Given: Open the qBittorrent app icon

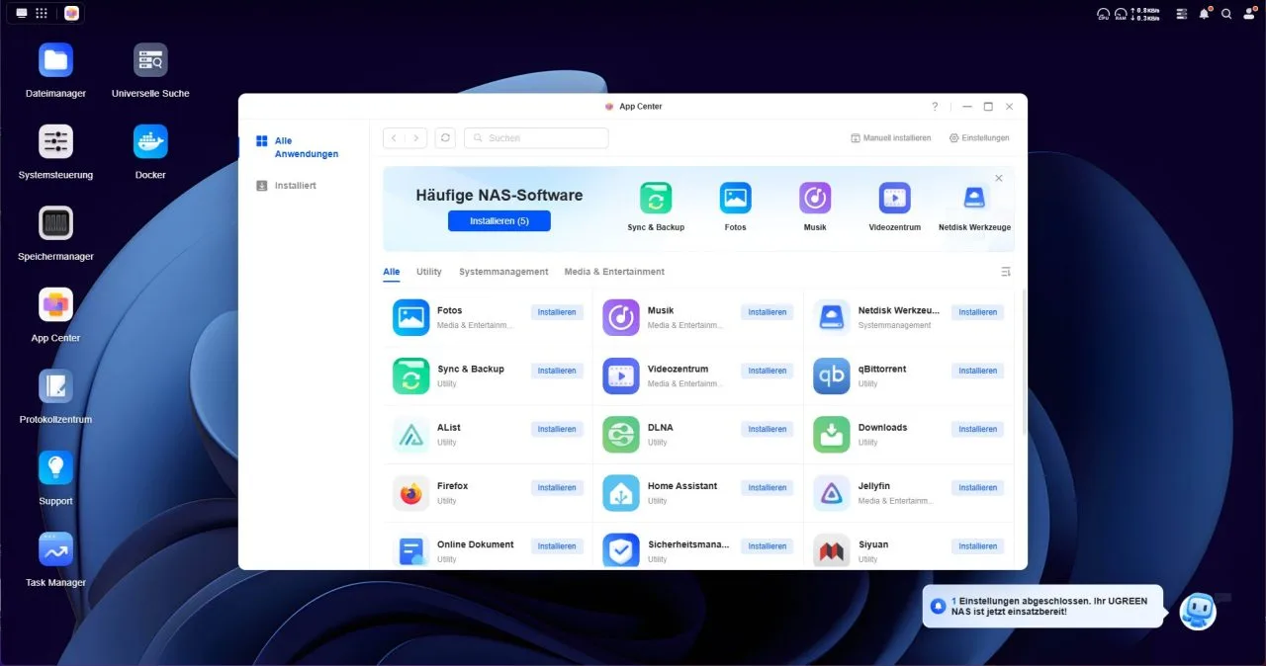Looking at the screenshot, I should point(832,375).
